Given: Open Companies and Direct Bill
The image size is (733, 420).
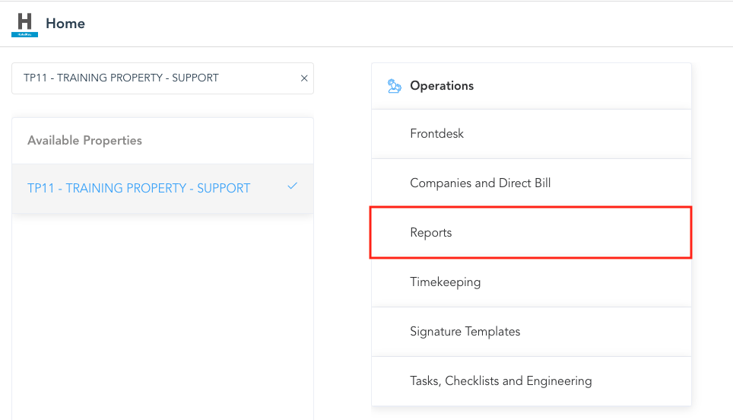Looking at the screenshot, I should [x=480, y=183].
